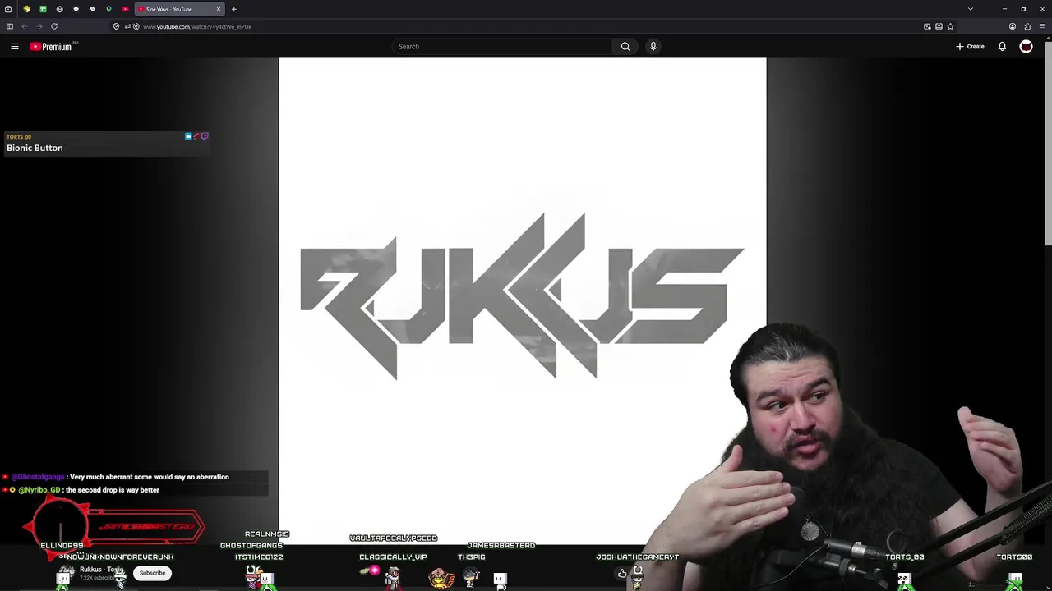The image size is (1052, 591).
Task: Open a new browser tab
Action: point(233,9)
